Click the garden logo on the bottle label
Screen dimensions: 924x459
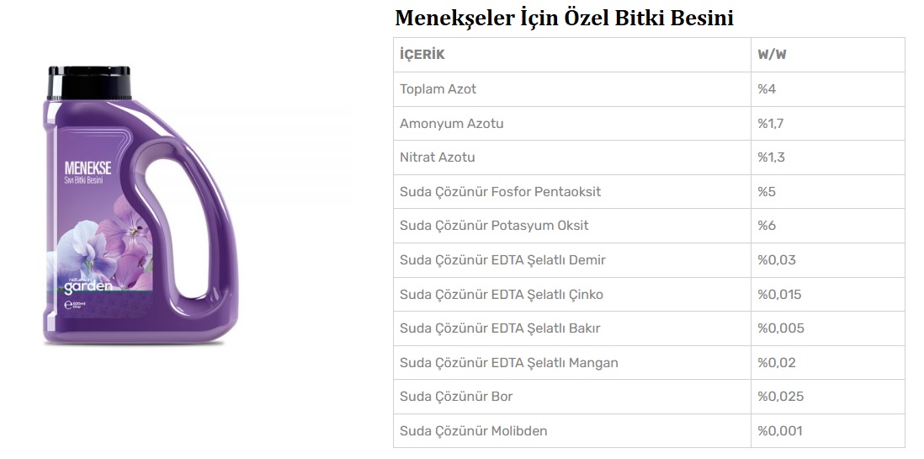[x=88, y=286]
